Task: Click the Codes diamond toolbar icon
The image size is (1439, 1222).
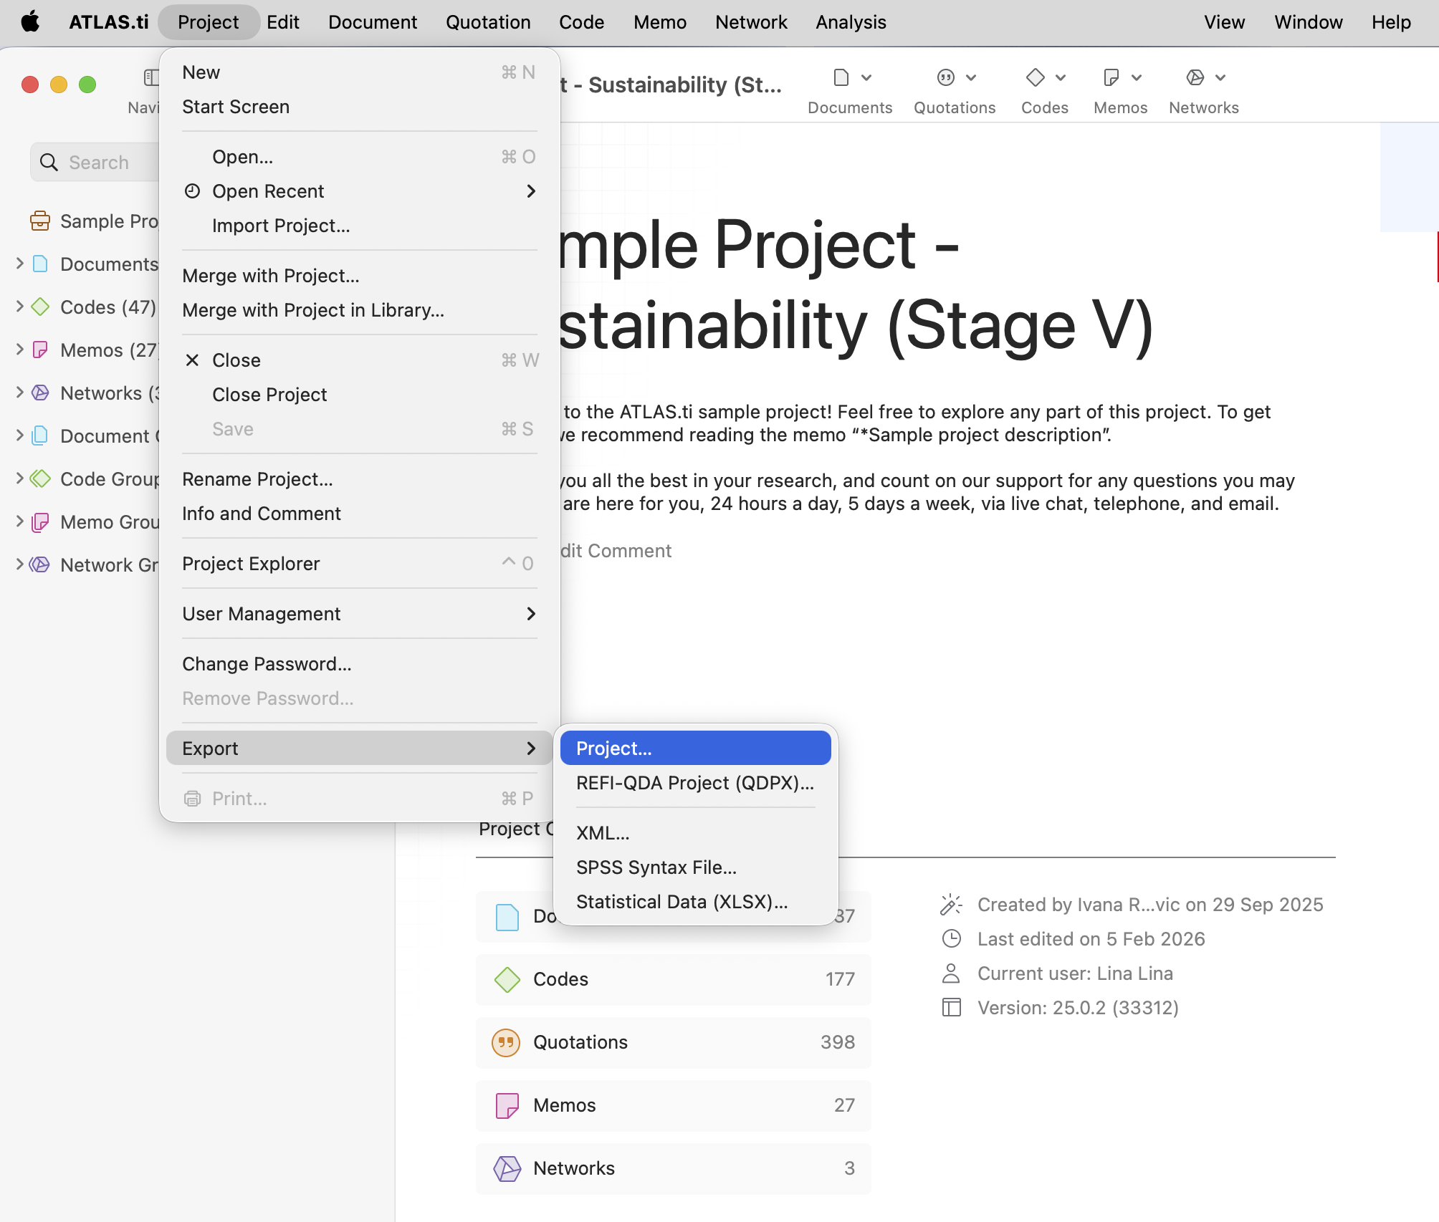Action: pos(1035,77)
